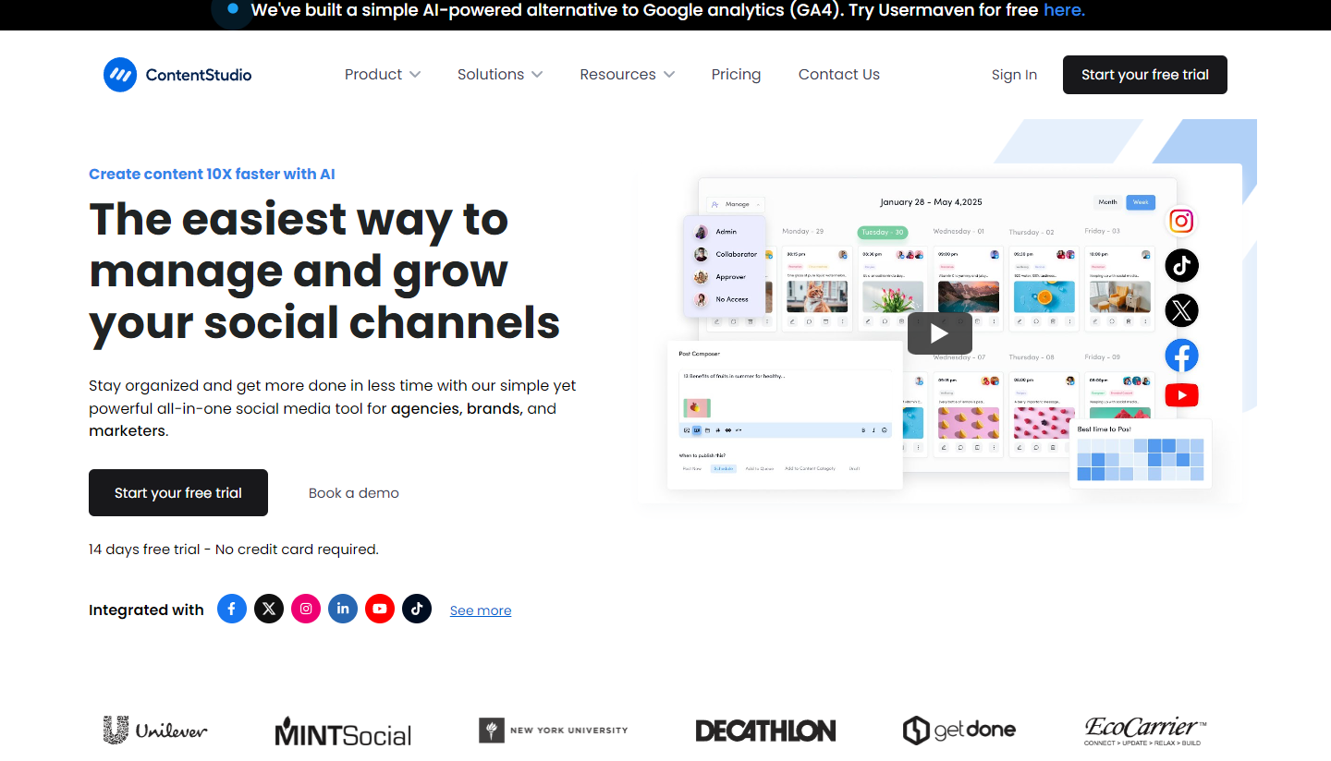Click header Start your free trial button
Screen dimensions: 1331x761
pos(1145,75)
